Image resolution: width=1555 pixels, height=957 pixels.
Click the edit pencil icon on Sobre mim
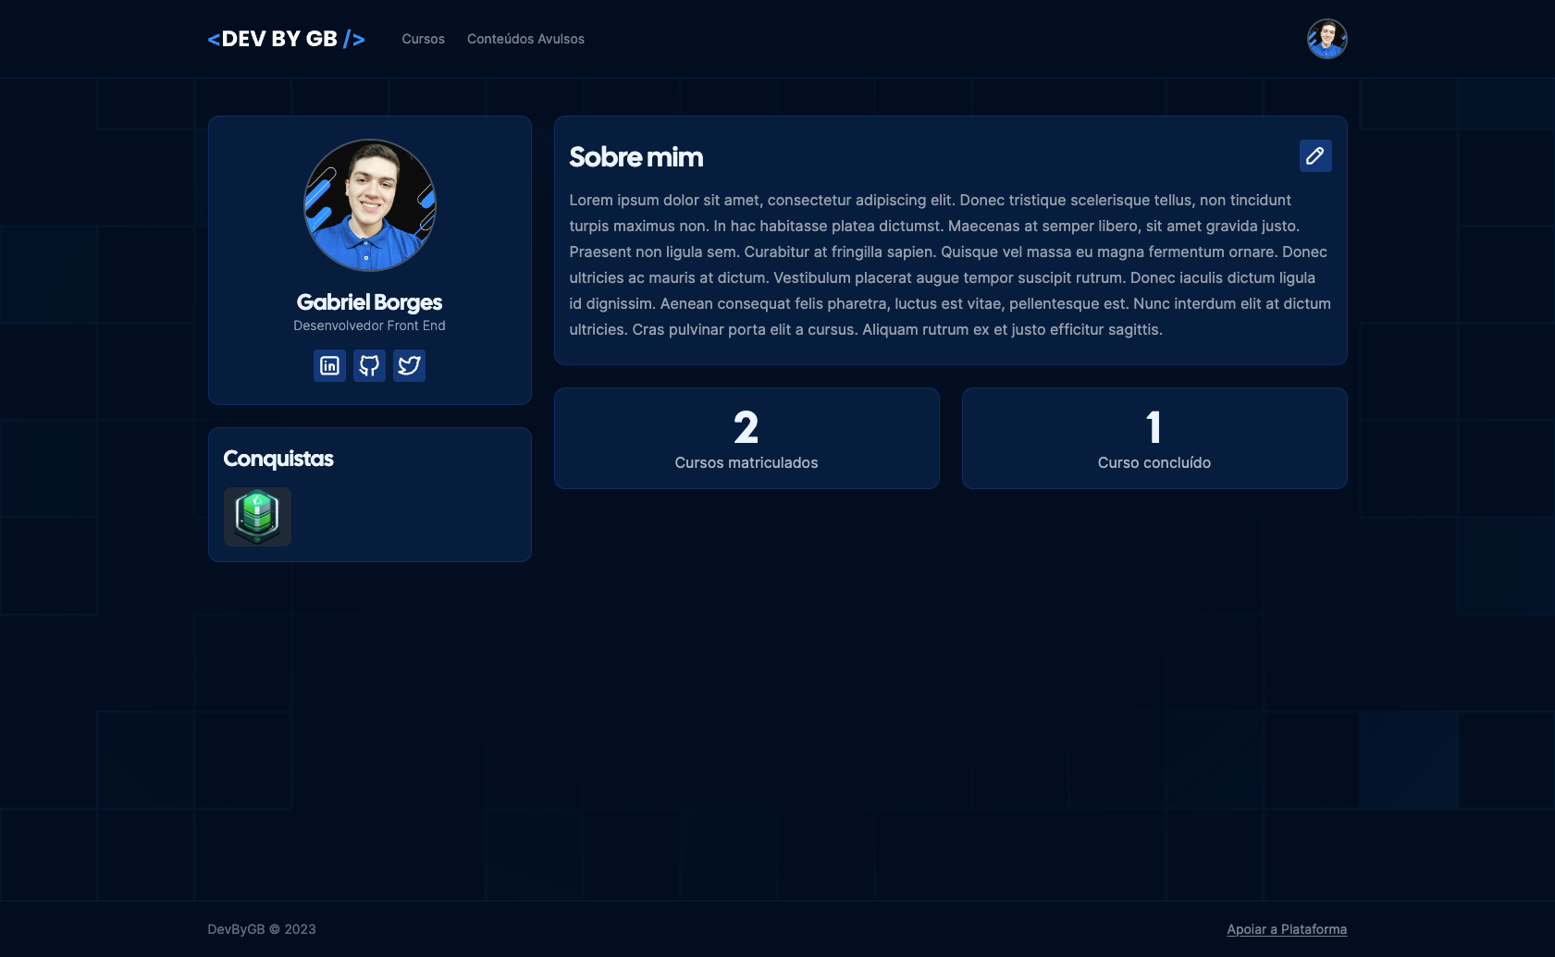pos(1314,156)
